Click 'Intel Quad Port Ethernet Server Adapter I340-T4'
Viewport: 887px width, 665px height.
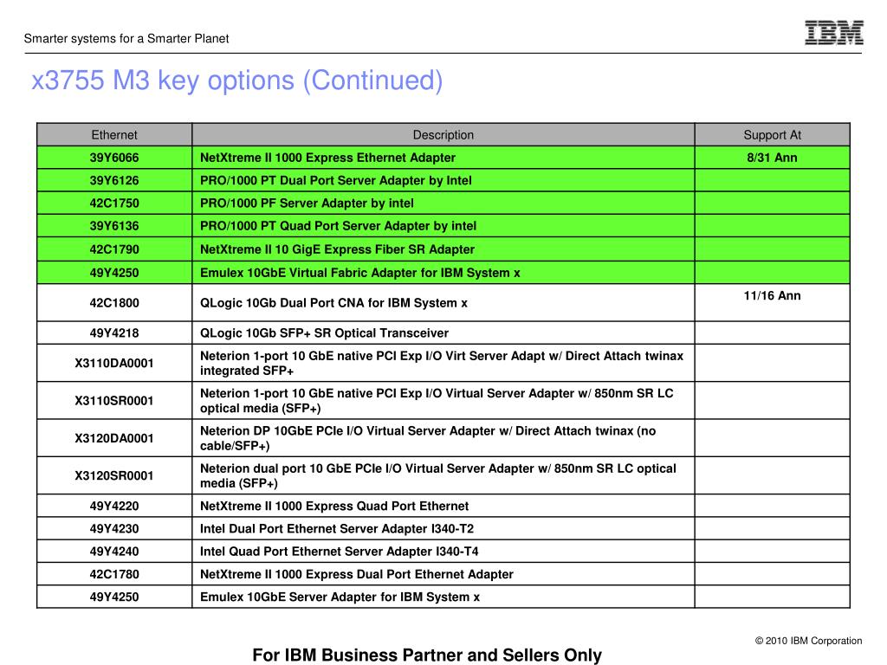[339, 552]
